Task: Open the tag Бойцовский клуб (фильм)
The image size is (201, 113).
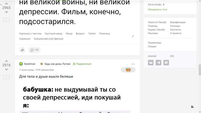Action: click(x=49, y=39)
